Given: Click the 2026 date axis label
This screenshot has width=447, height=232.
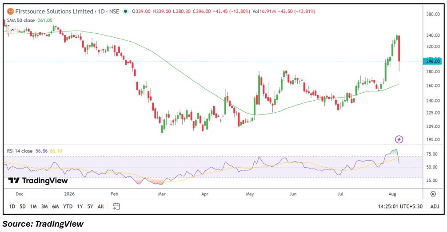Looking at the screenshot, I should point(69,194).
